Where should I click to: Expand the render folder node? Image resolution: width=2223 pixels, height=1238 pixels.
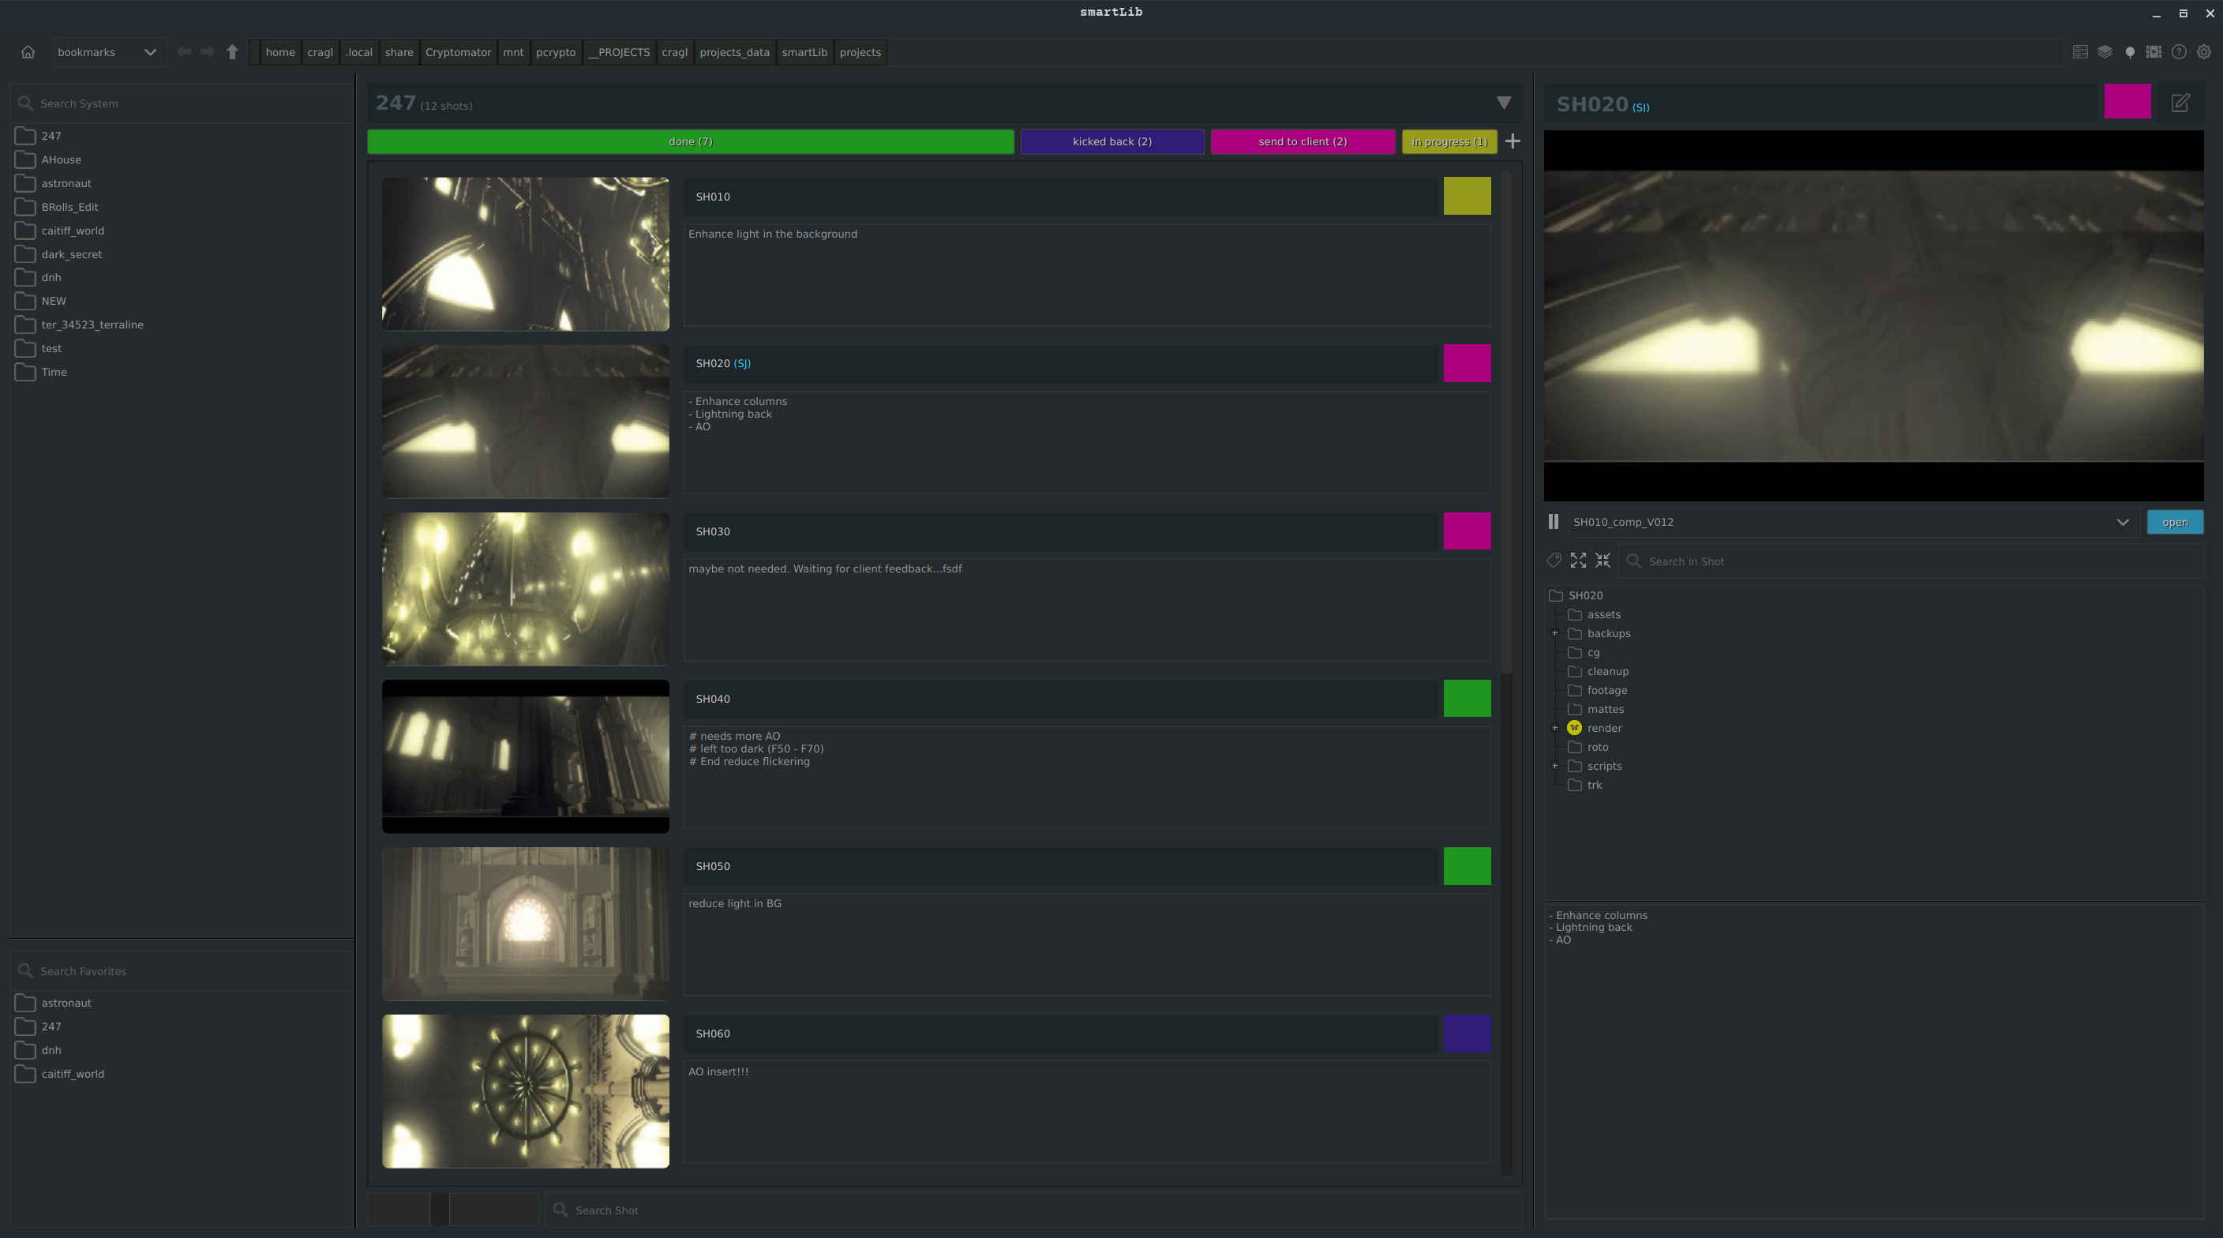point(1555,728)
